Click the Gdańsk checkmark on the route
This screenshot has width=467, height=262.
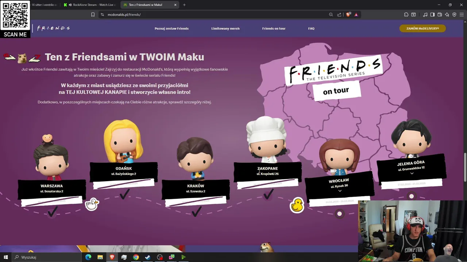click(124, 195)
